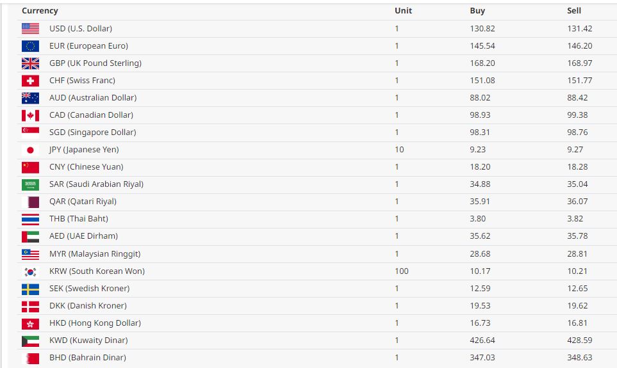The width and height of the screenshot is (617, 368).
Task: Select the USD (U.S. Dollar) label
Action: click(81, 29)
